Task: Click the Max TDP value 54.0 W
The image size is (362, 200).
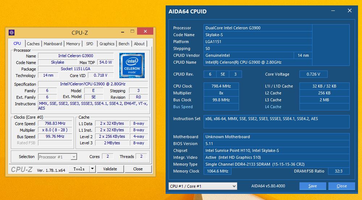Action: 106,62
